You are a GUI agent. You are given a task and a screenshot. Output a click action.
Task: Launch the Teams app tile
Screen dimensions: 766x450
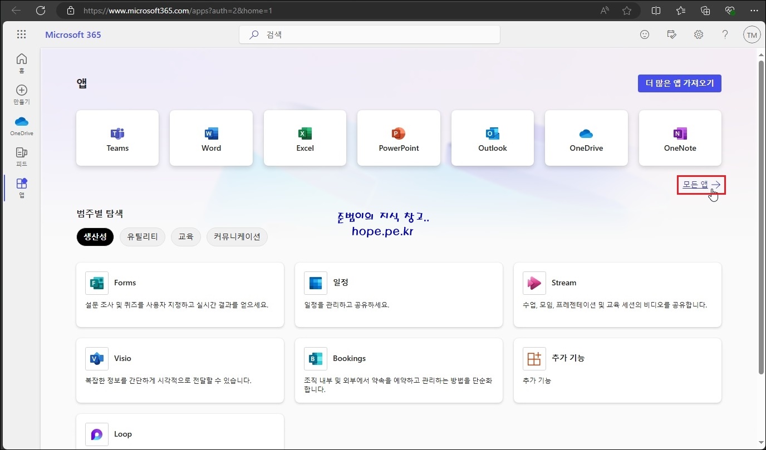(117, 138)
